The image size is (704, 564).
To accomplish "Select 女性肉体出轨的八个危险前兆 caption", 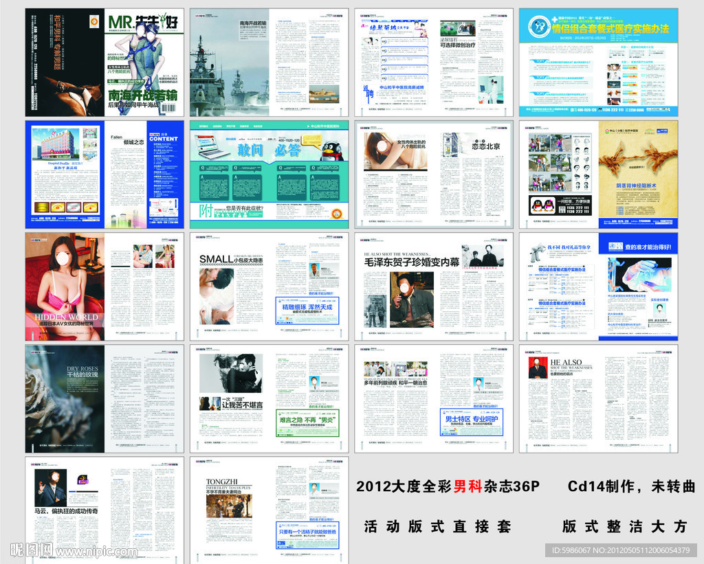I will pos(411,144).
